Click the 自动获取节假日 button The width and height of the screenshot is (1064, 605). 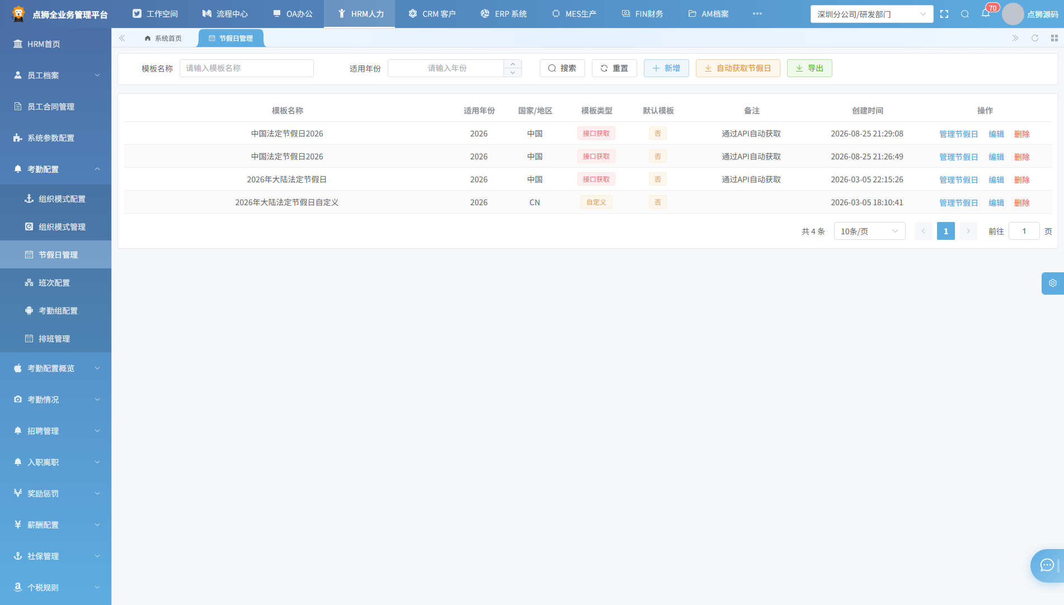738,68
